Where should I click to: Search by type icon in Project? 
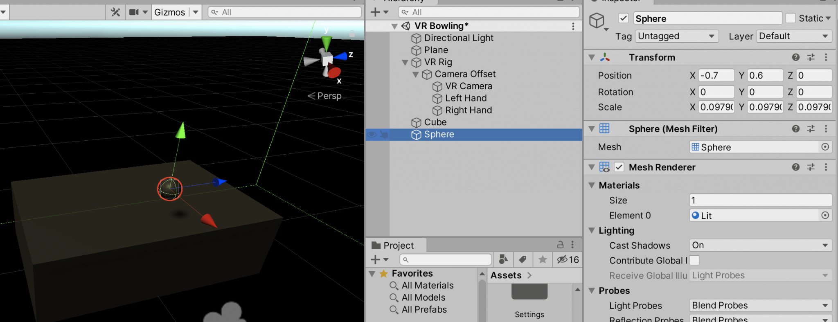coord(503,259)
